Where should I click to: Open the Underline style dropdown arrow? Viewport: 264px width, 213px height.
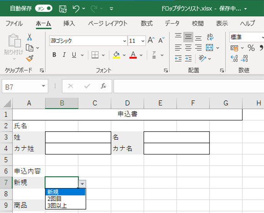82,55
